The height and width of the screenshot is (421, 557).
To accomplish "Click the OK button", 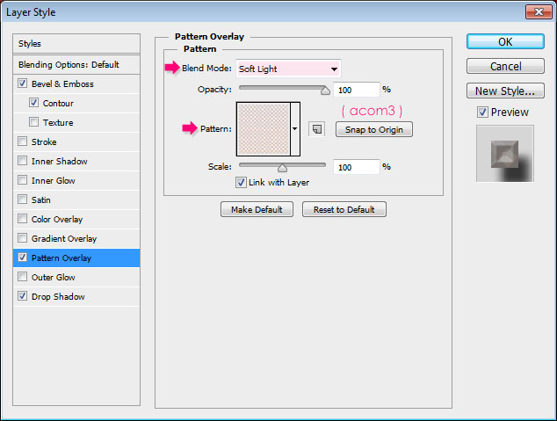I will [x=505, y=41].
